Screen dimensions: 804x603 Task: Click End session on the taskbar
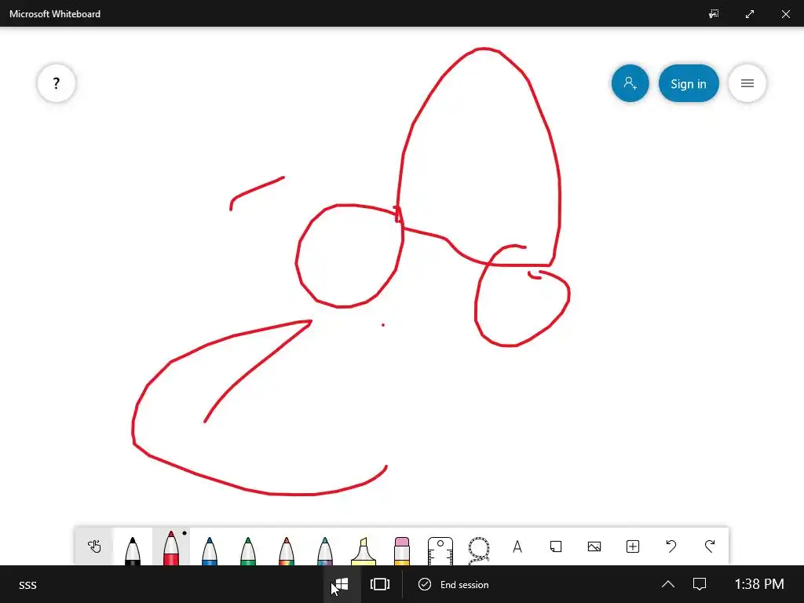point(454,584)
